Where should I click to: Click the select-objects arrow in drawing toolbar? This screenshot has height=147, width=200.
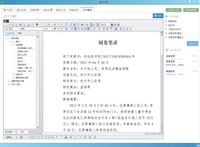(x=17, y=137)
